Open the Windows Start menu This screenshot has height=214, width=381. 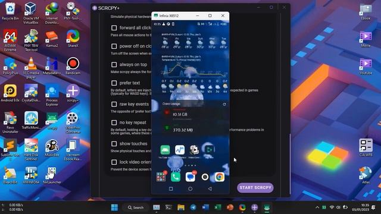click(114, 207)
